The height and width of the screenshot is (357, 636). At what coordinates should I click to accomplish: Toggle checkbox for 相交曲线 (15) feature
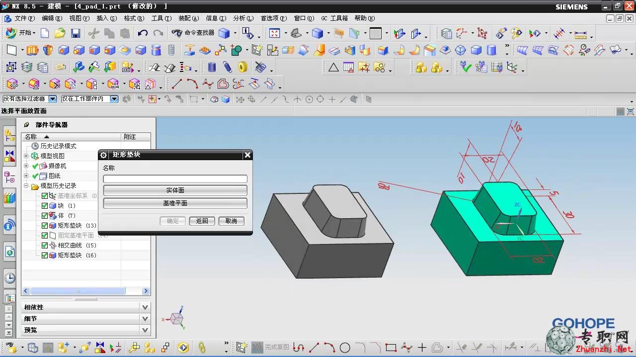[45, 245]
